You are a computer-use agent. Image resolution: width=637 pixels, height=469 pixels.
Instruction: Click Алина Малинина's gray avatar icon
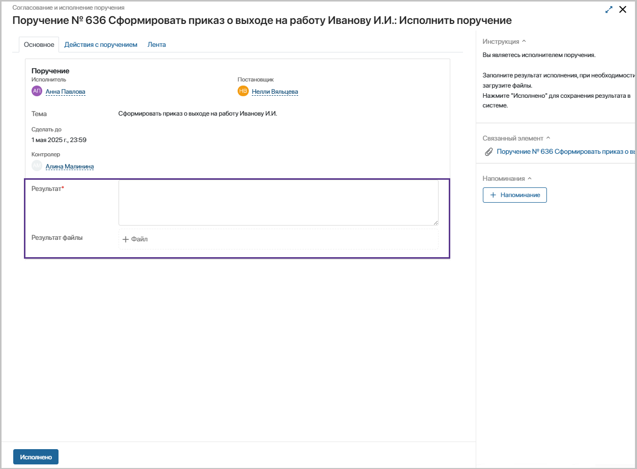tap(37, 166)
